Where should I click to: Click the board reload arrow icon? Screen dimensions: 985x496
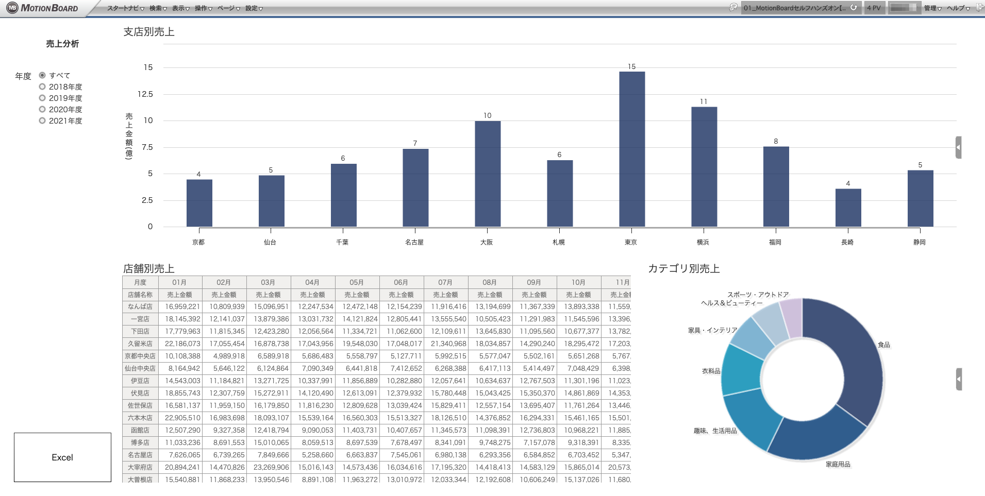(x=854, y=8)
